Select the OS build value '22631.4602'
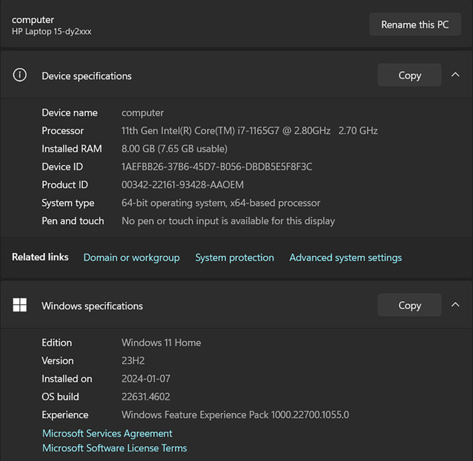Image resolution: width=473 pixels, height=461 pixels. (146, 397)
